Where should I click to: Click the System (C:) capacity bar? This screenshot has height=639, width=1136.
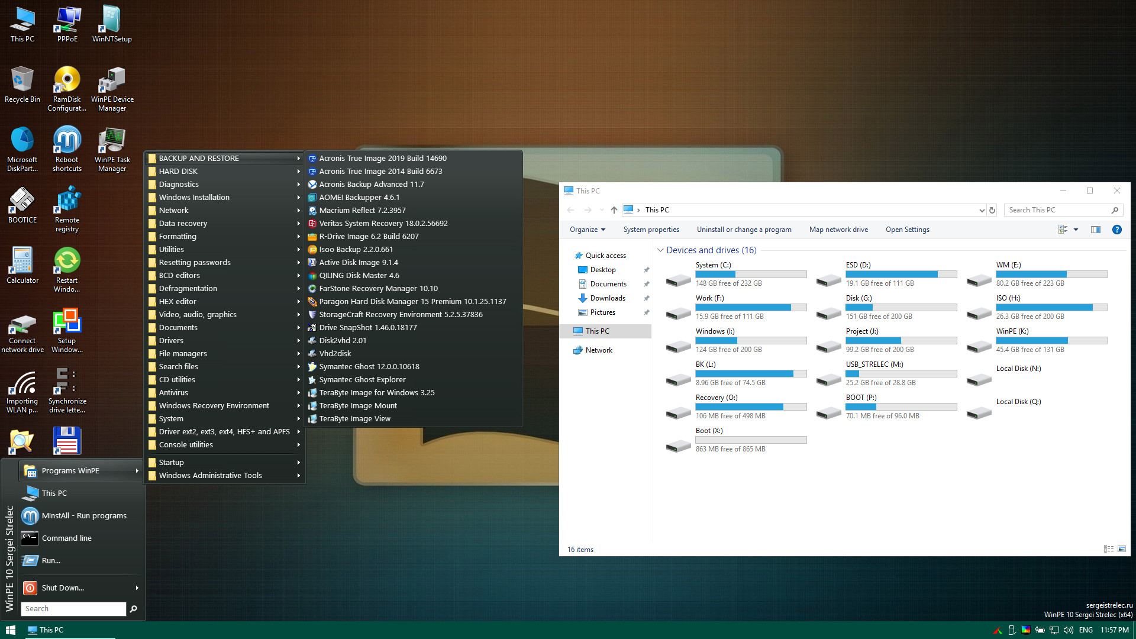coord(750,274)
